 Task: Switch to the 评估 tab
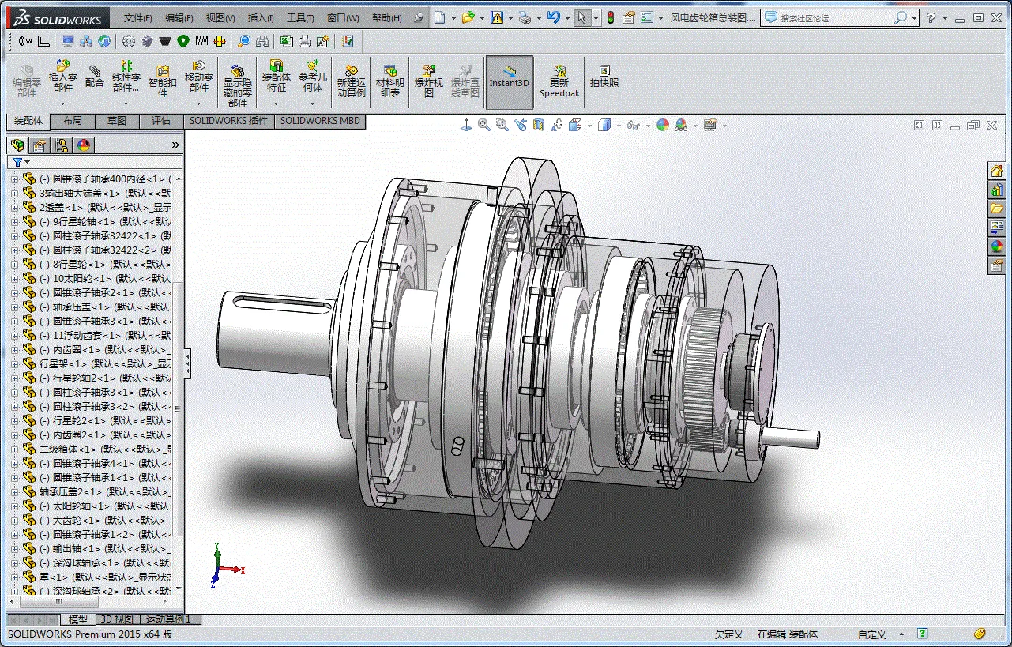pos(161,121)
